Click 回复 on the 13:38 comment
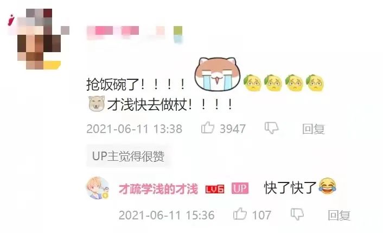 pyautogui.click(x=314, y=129)
